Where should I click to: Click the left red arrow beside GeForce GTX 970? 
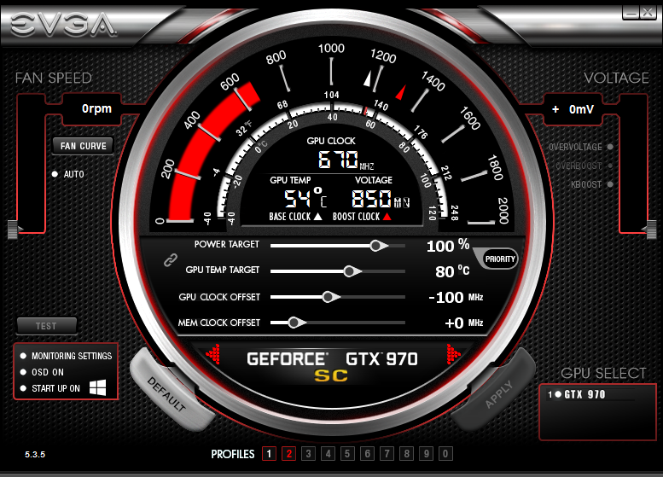tap(213, 354)
